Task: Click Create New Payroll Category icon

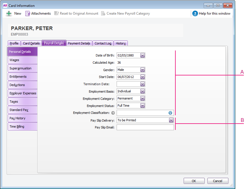Action: coord(103,13)
